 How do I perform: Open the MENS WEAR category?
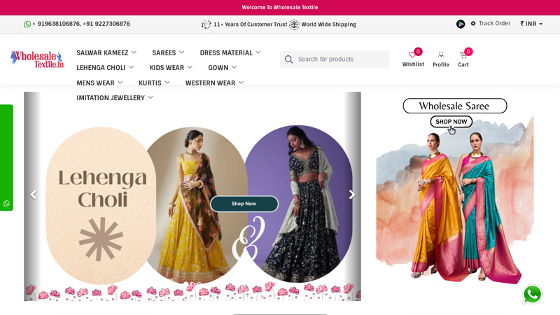pyautogui.click(x=95, y=83)
